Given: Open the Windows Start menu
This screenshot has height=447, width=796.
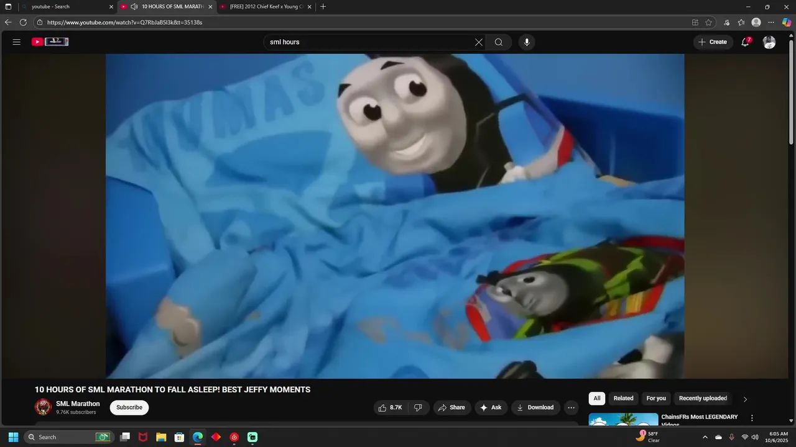Looking at the screenshot, I should click(13, 437).
